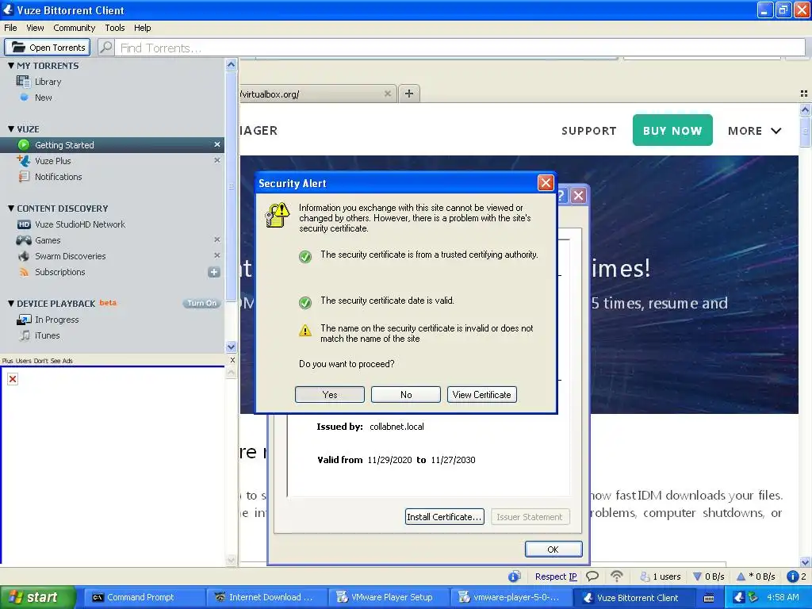The image size is (812, 609).
Task: Click the Swarm Discoveries icon
Action: click(x=24, y=256)
